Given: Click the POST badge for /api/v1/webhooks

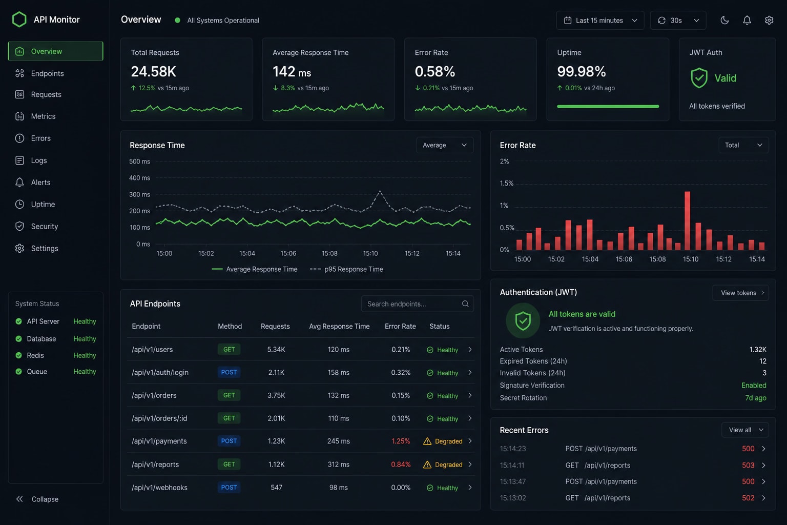Looking at the screenshot, I should (x=229, y=488).
